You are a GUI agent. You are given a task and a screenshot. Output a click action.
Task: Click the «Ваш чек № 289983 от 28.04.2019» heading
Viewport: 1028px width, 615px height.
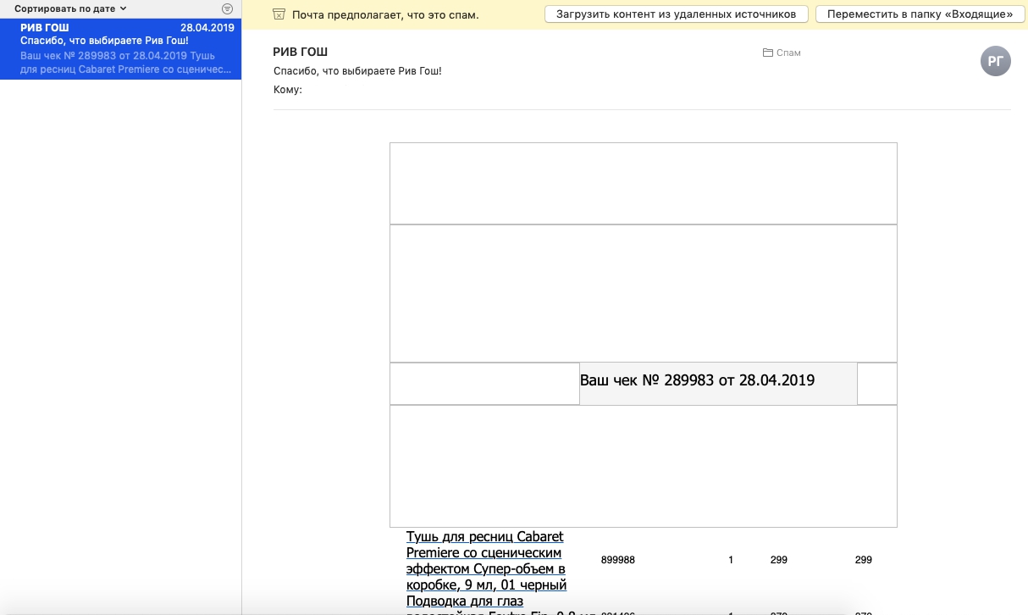point(697,380)
